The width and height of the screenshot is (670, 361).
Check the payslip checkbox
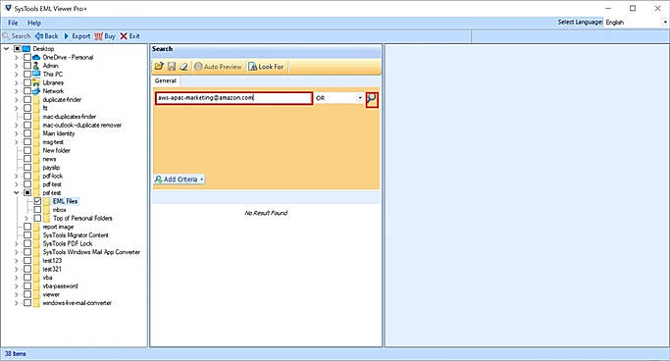coord(27,168)
